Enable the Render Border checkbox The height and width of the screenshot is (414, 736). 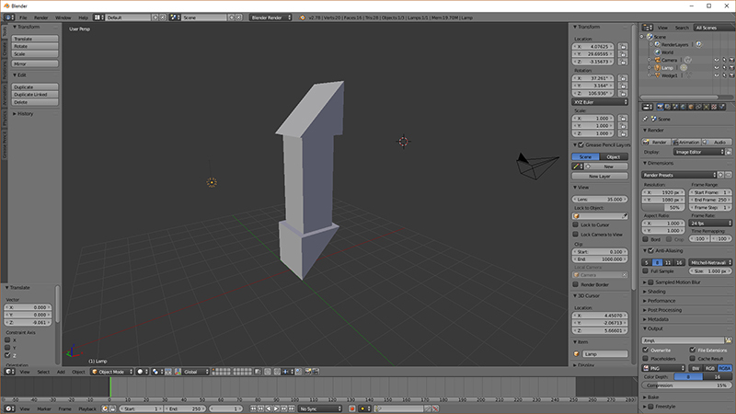pos(576,284)
